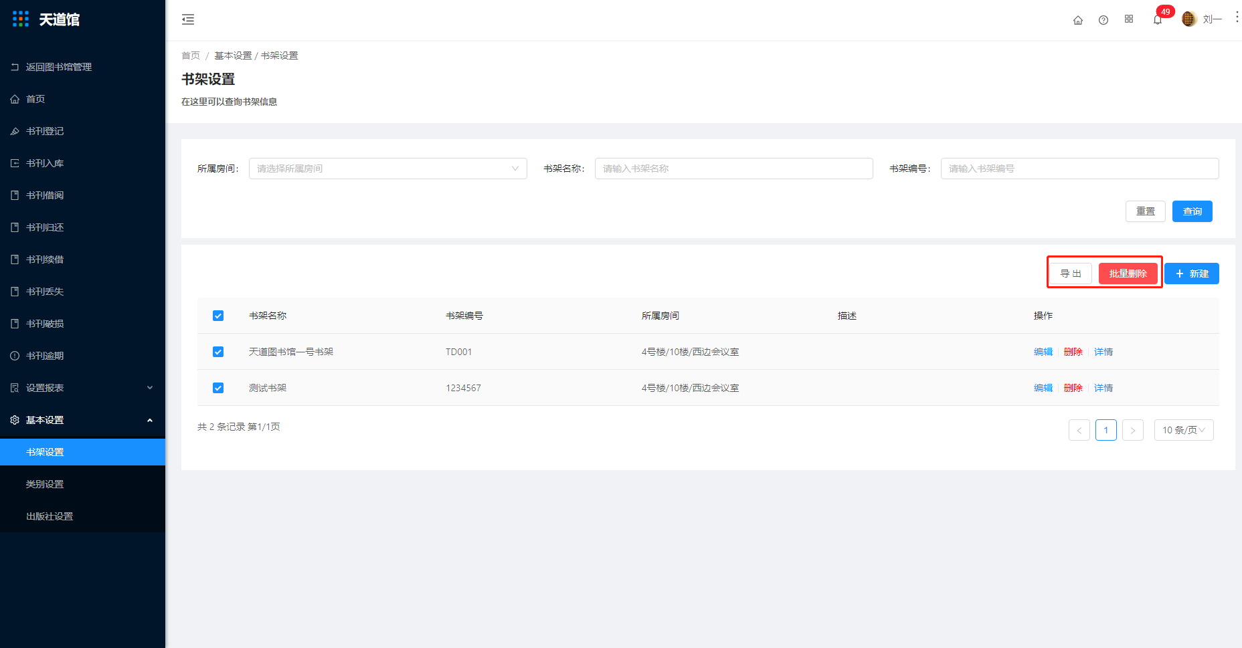Open 类别设置 in the sidebar

pyautogui.click(x=82, y=484)
